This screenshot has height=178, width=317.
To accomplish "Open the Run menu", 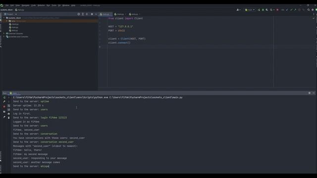I will (x=48, y=5).
